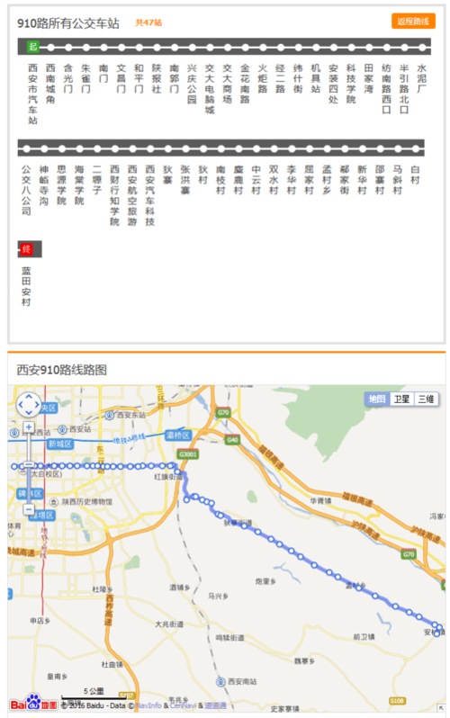This screenshot has width=450, height=718.
Task: Open the 道道通 data link
Action: pos(215,705)
